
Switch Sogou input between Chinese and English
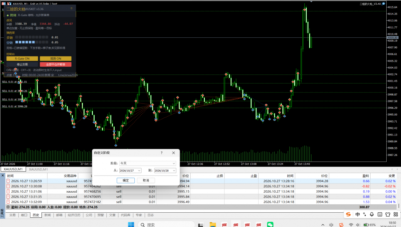[358, 215]
